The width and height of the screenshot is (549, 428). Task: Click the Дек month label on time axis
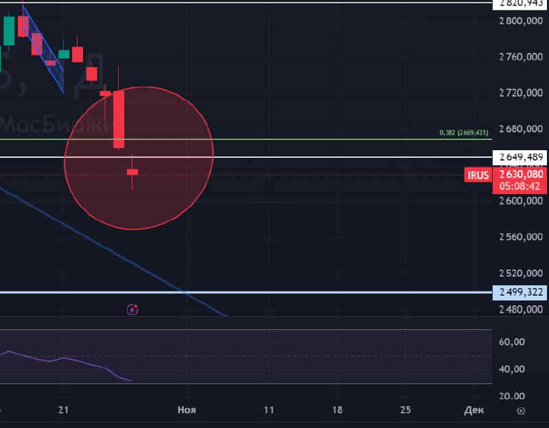click(x=474, y=409)
